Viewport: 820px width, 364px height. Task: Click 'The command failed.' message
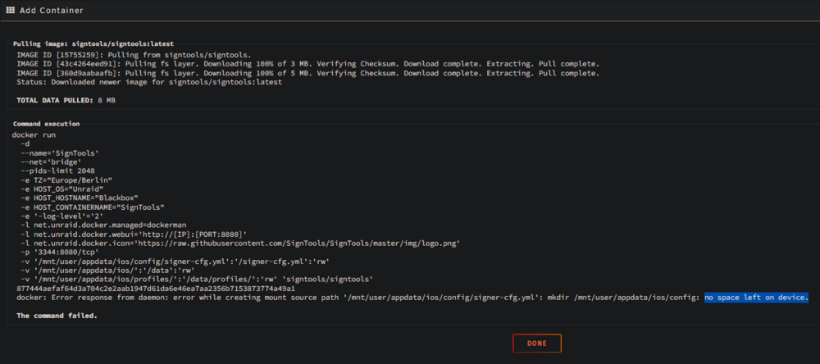coord(57,316)
